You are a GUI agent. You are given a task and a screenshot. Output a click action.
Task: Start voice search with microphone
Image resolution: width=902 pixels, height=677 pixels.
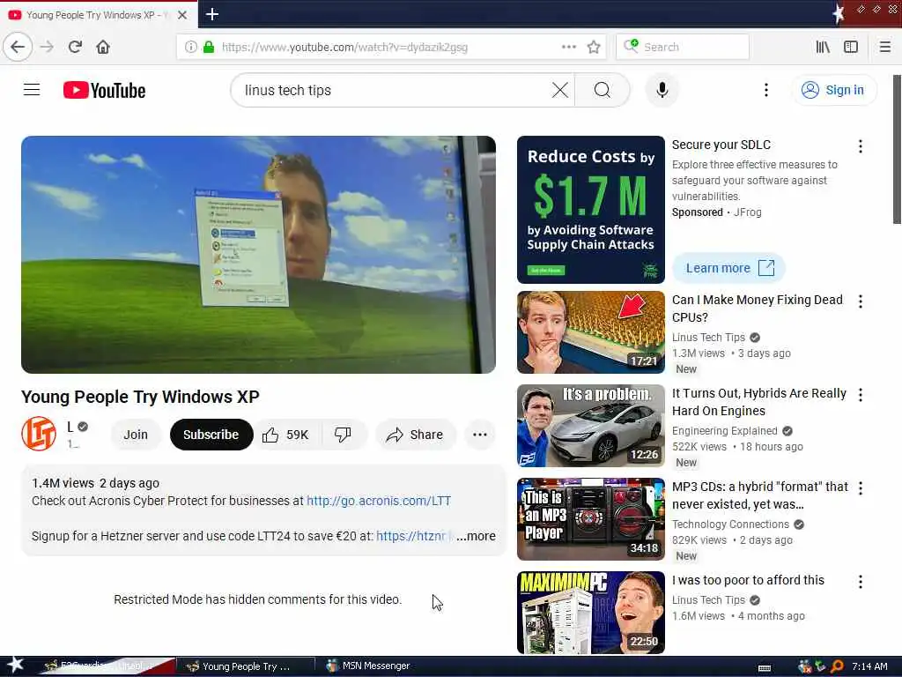point(662,90)
